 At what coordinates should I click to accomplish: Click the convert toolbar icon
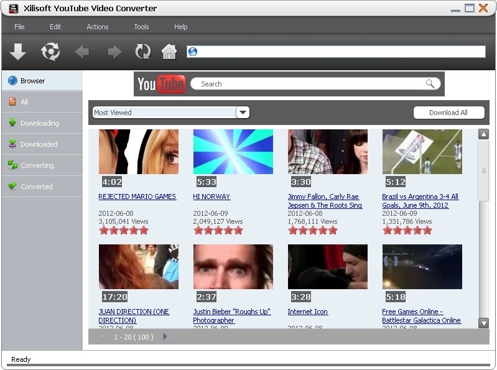(x=50, y=52)
